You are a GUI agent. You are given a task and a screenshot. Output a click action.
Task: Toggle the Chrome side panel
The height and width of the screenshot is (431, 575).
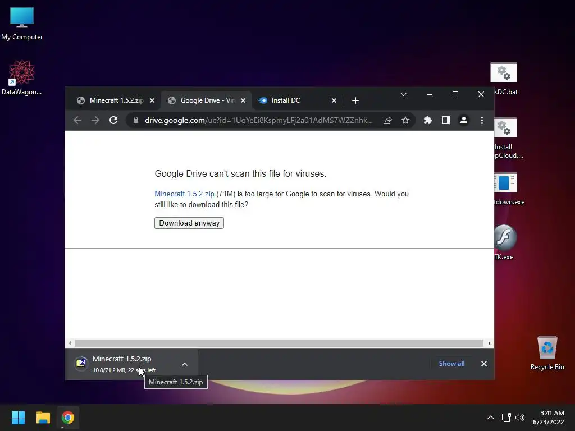coord(445,120)
